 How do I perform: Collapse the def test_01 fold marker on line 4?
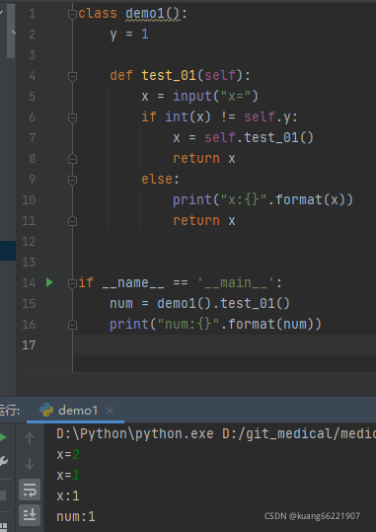click(x=72, y=76)
